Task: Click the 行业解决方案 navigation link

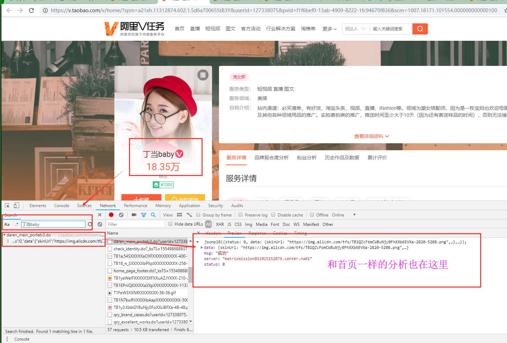Action: coord(281,29)
